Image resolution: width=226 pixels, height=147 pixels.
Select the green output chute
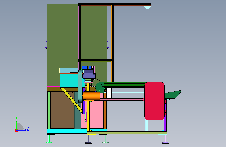(x=173, y=94)
